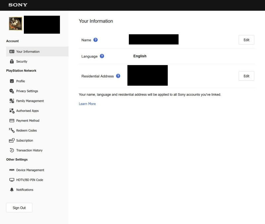Click the Payment Method card icon
This screenshot has height=224, width=265.
pos(12,120)
